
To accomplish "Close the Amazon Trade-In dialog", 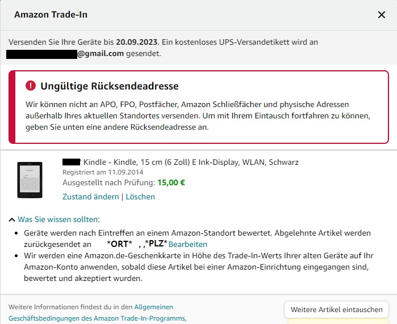I will pyautogui.click(x=382, y=15).
